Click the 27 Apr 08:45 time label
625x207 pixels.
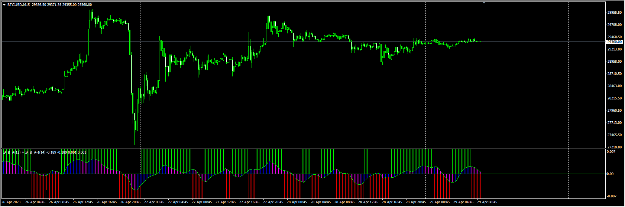[202, 203]
